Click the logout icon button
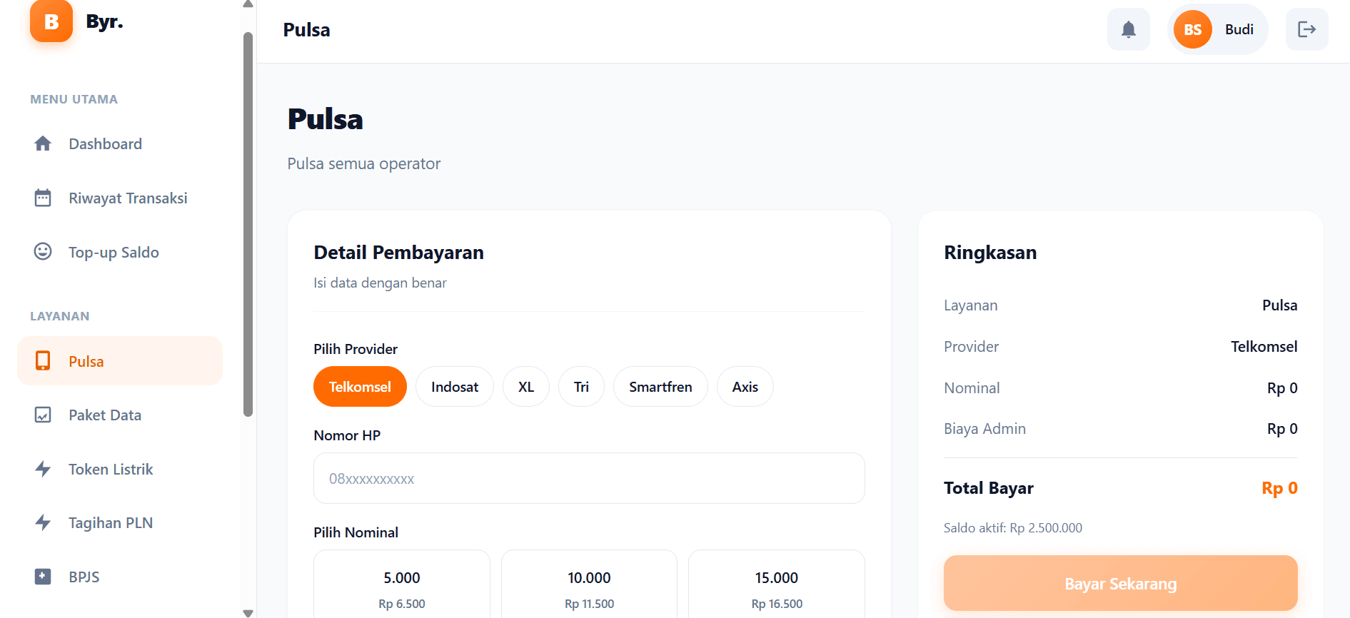This screenshot has height=618, width=1350. [1307, 29]
